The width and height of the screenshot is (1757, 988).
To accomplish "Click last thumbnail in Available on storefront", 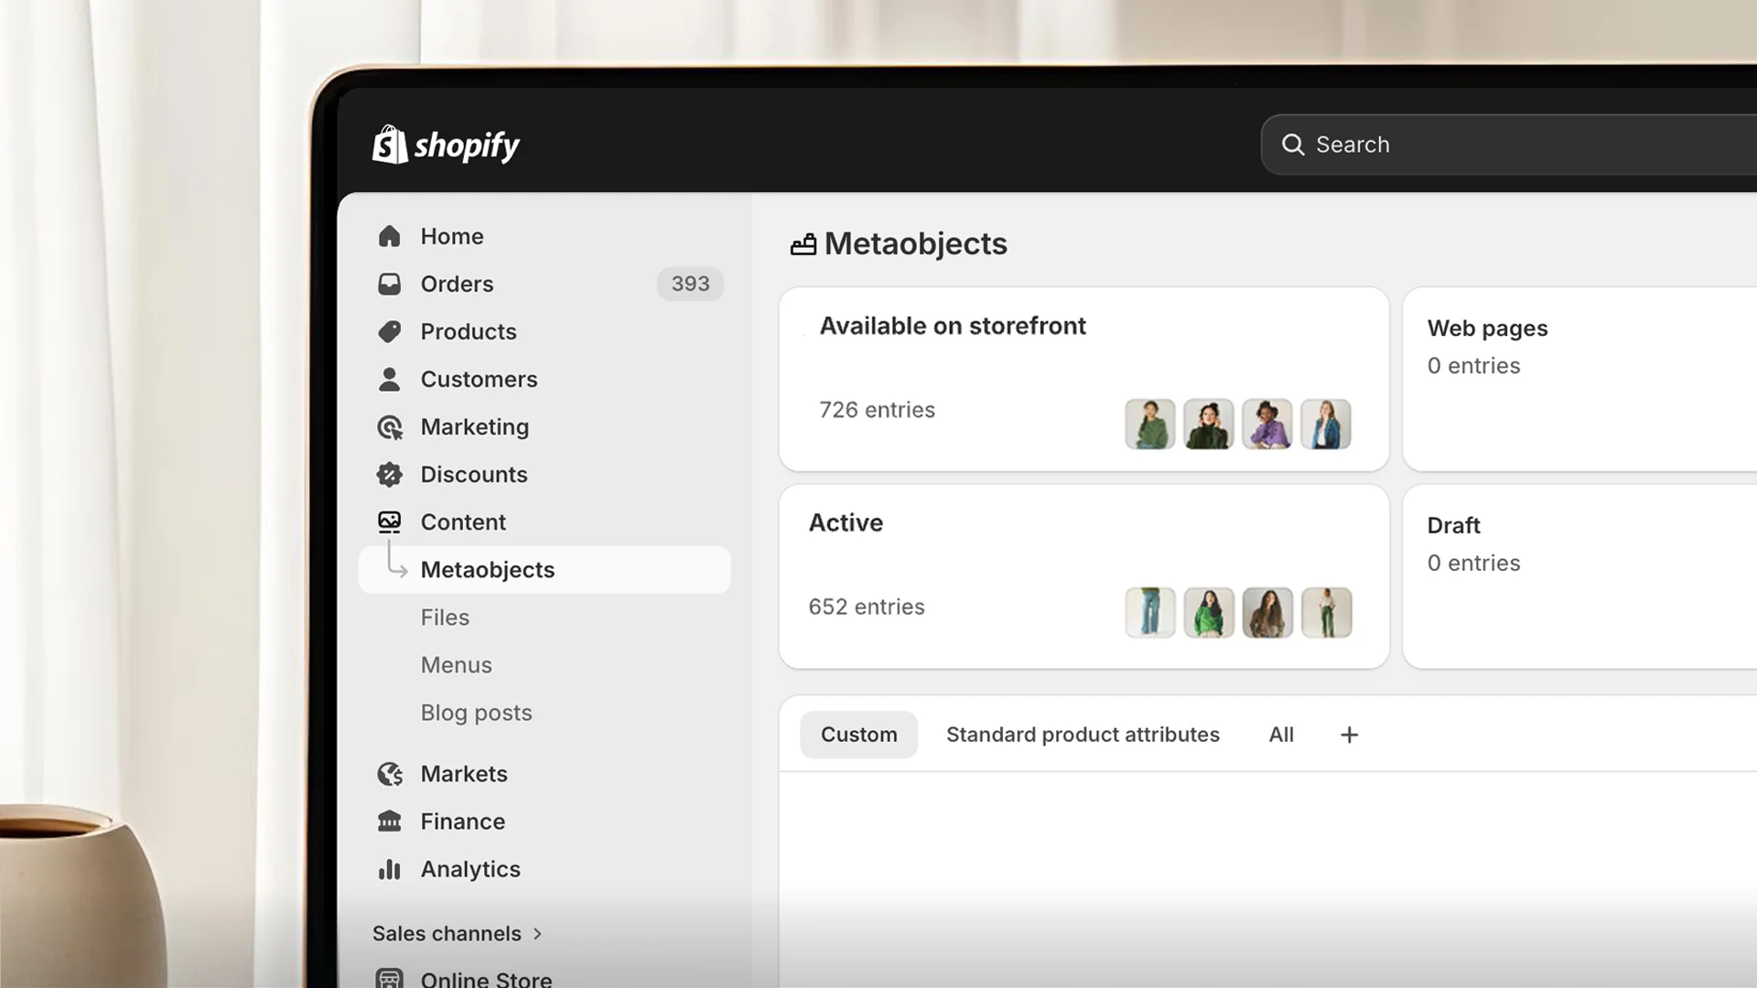I will click(x=1326, y=424).
